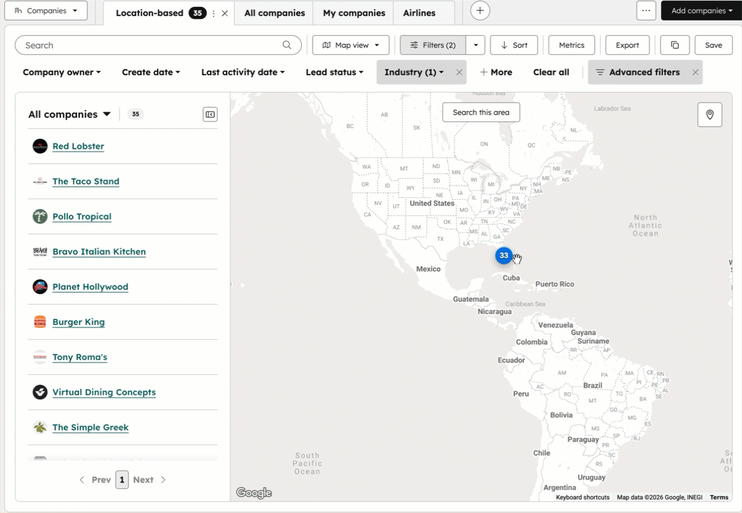
Task: Click the duplicate view icon beside Save
Action: [674, 44]
